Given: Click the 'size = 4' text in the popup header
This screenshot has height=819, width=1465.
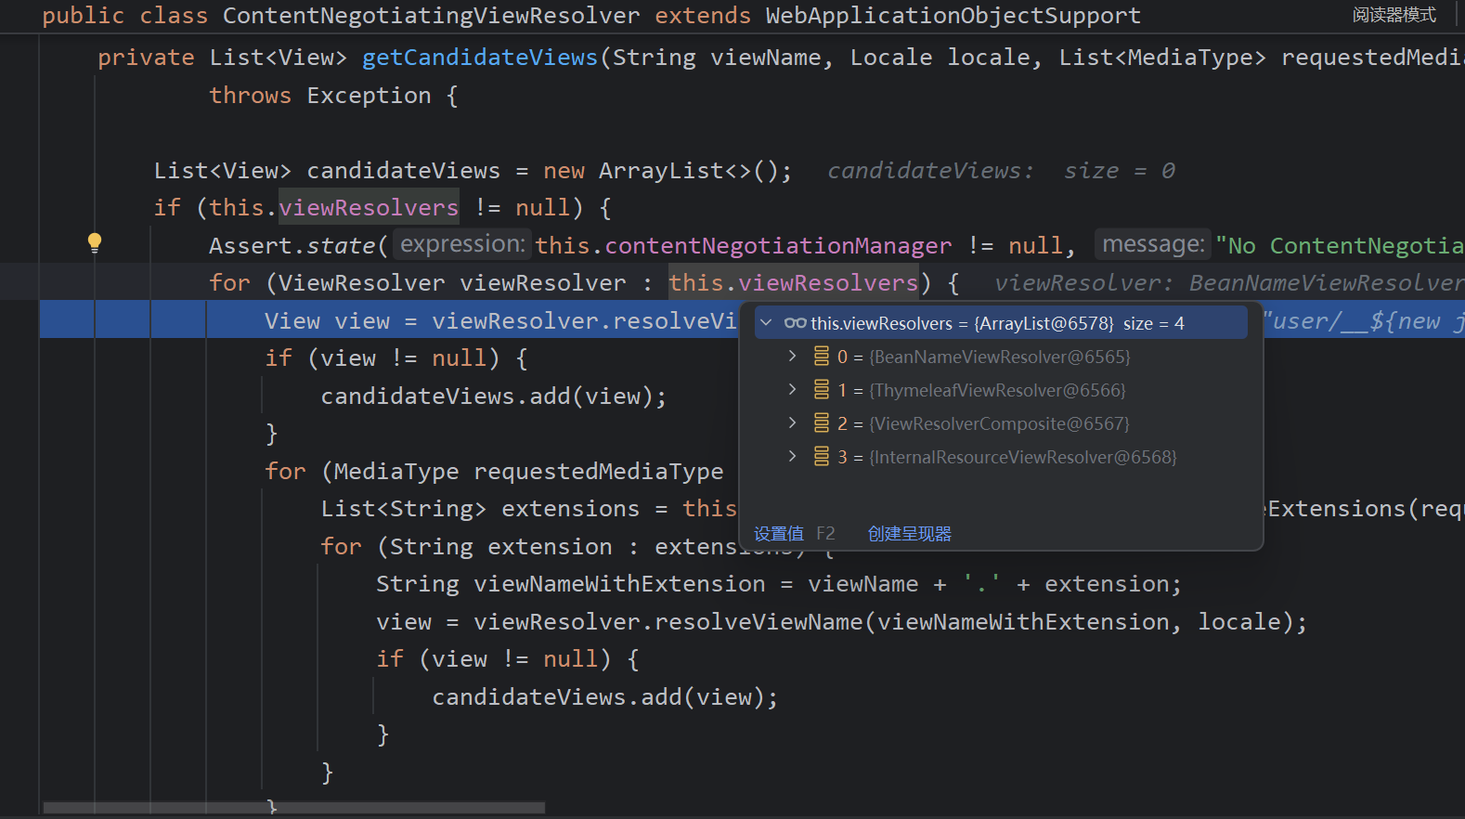Looking at the screenshot, I should (x=1154, y=323).
